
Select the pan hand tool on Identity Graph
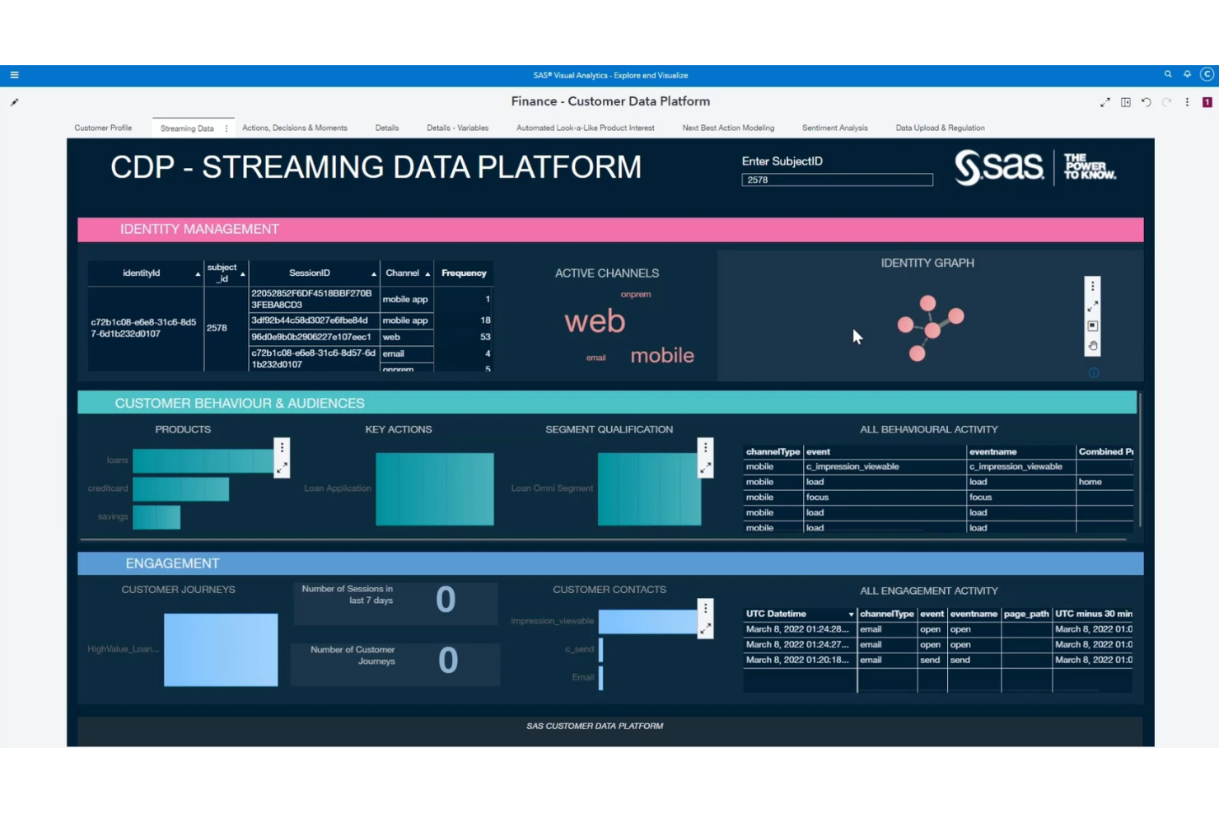(x=1093, y=345)
